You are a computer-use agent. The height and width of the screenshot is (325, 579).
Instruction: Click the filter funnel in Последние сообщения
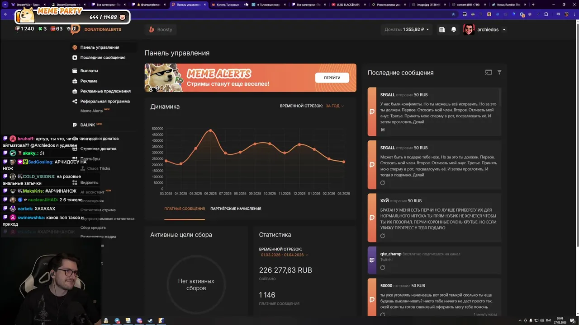click(x=499, y=72)
